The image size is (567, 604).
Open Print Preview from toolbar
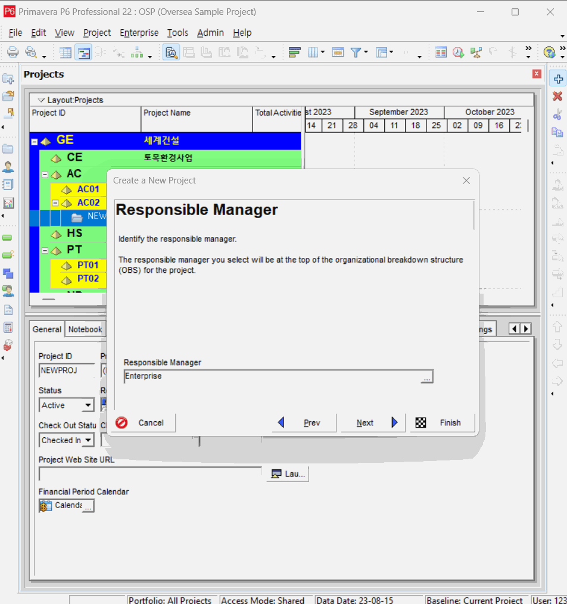[31, 52]
